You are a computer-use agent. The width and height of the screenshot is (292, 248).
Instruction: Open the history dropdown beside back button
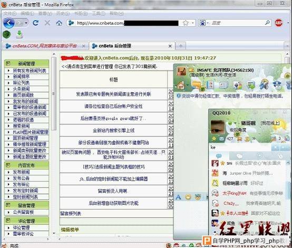(x=26, y=23)
